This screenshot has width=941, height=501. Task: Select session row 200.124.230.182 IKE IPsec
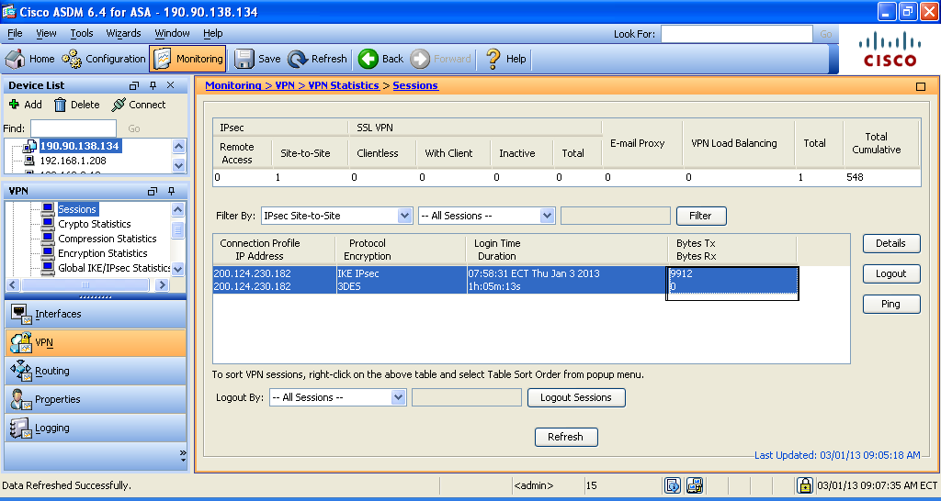(506, 280)
